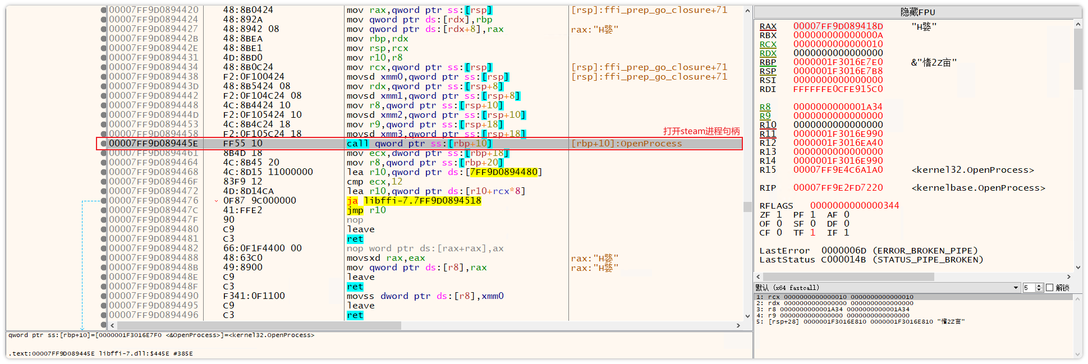Viewport: 1088px width, 364px height.
Task: Select the underlined RAX register label
Action: [768, 26]
